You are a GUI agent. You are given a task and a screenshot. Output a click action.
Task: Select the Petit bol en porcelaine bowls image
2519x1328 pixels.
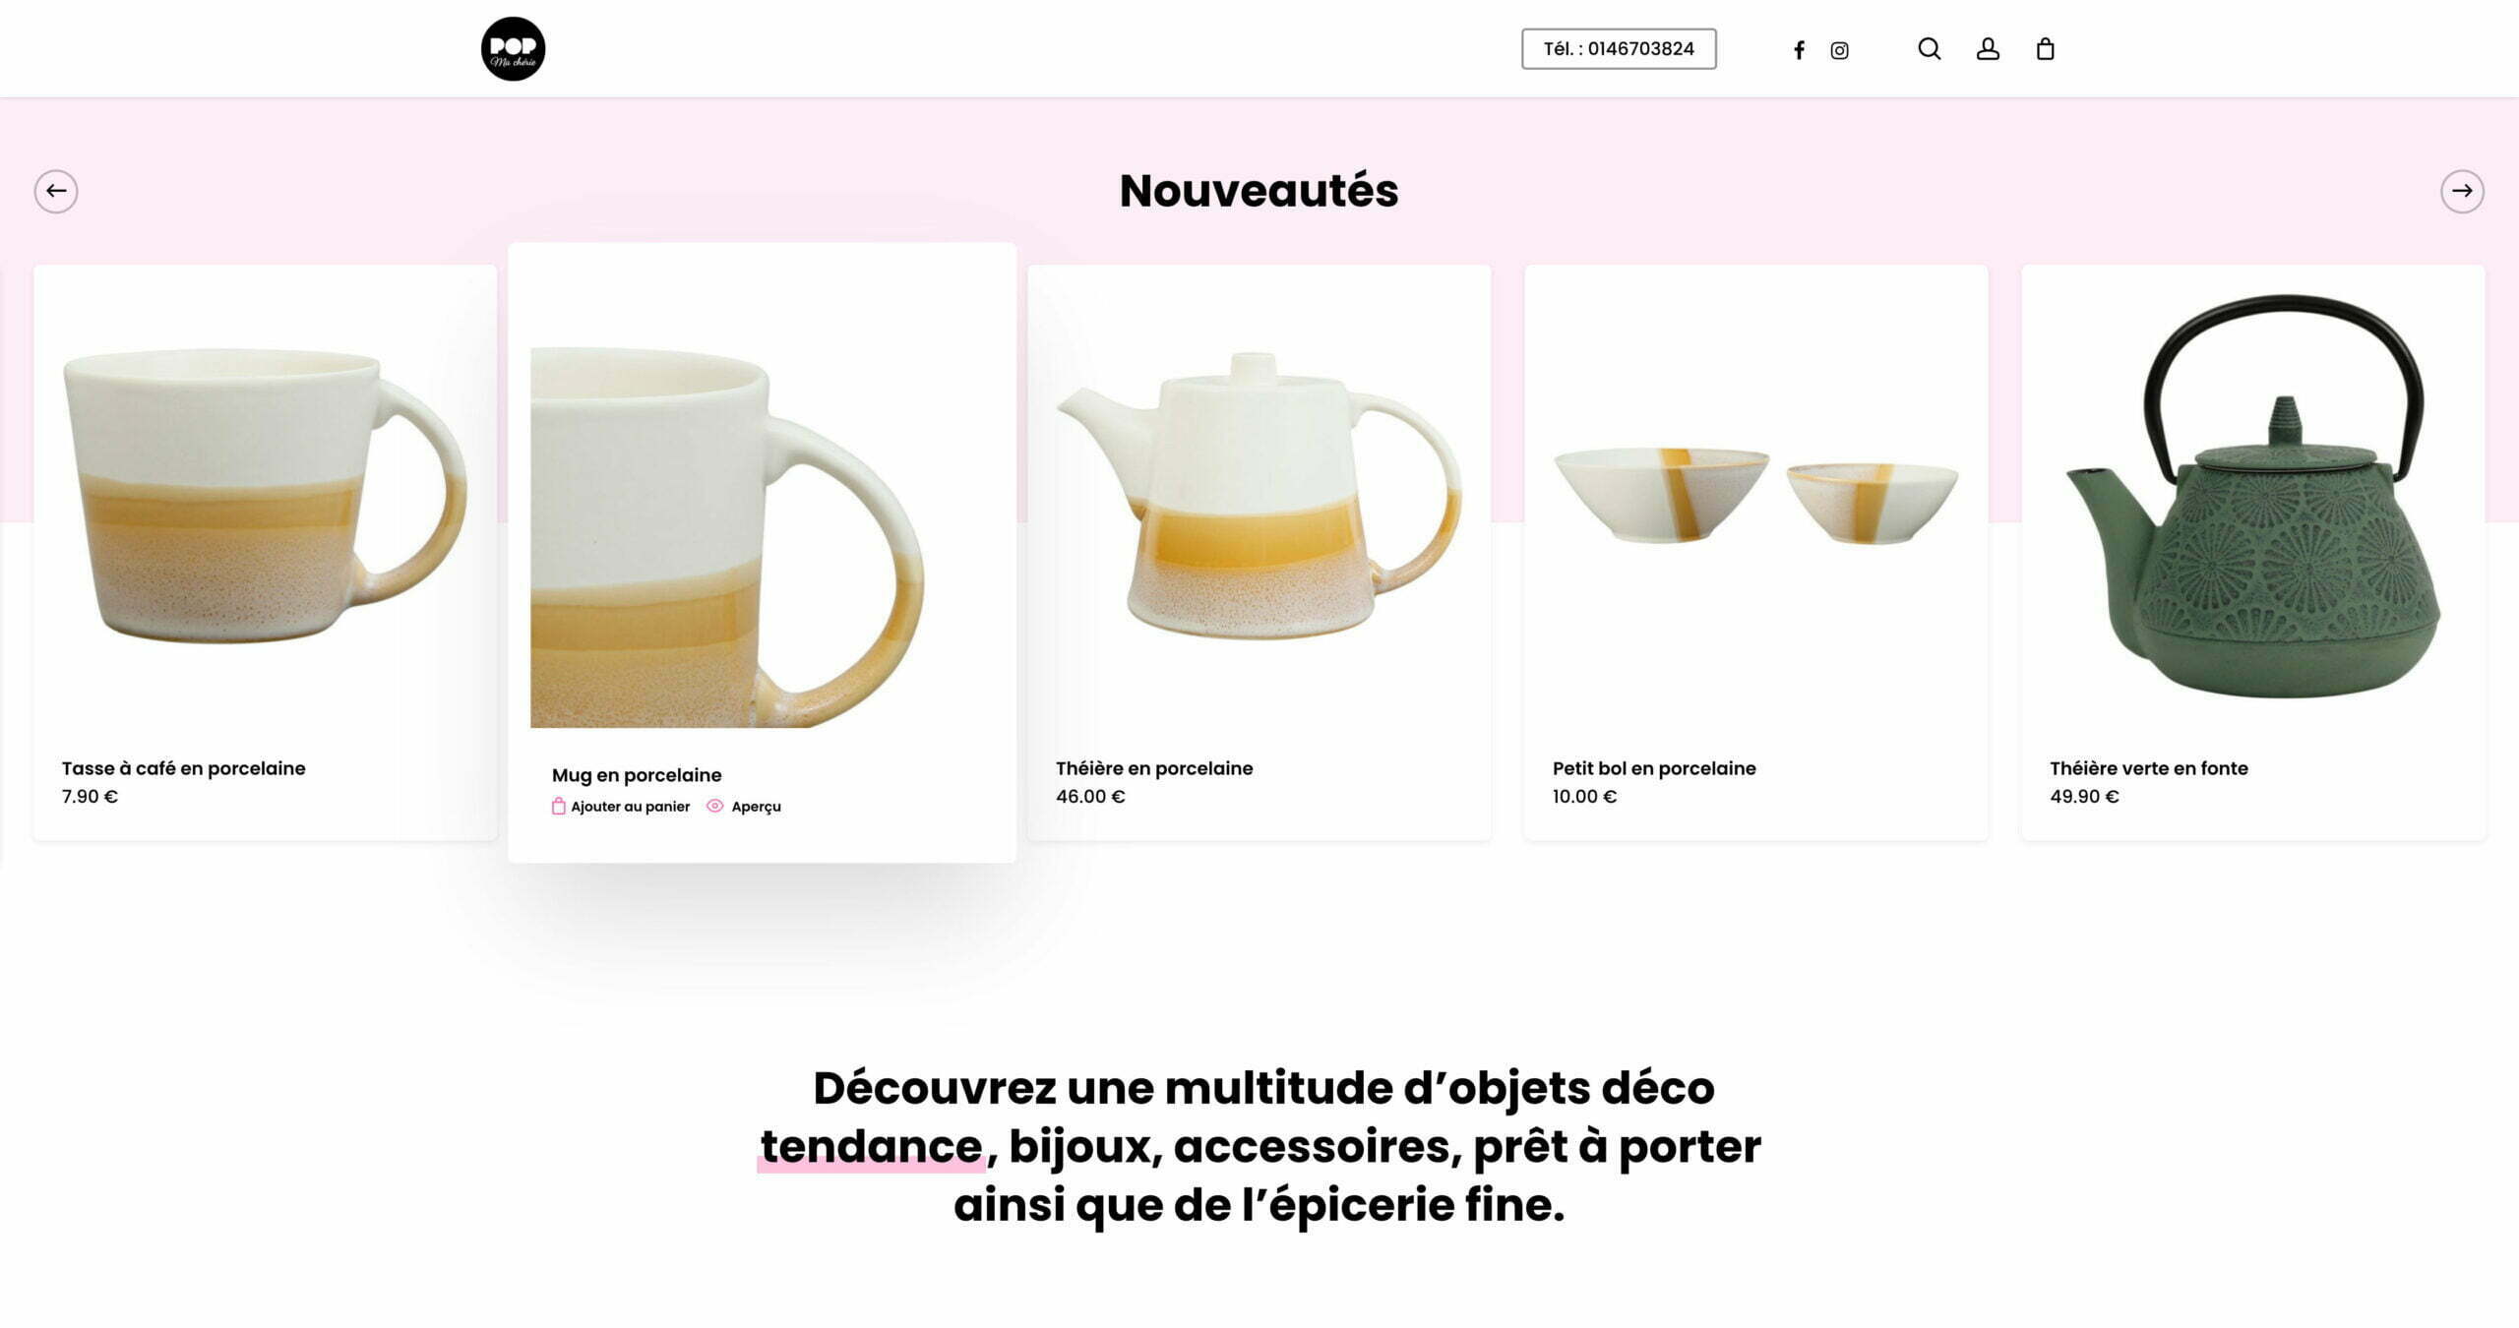pyautogui.click(x=1755, y=496)
